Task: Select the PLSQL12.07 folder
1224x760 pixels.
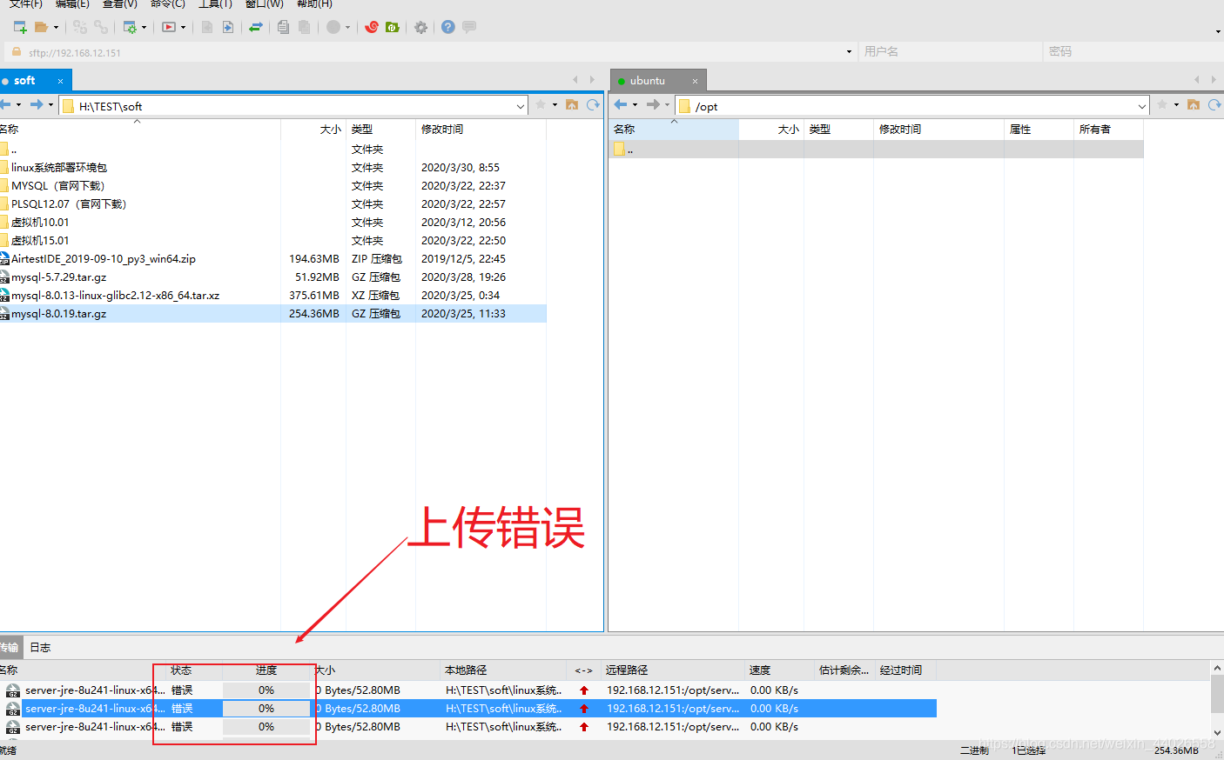Action: click(69, 204)
